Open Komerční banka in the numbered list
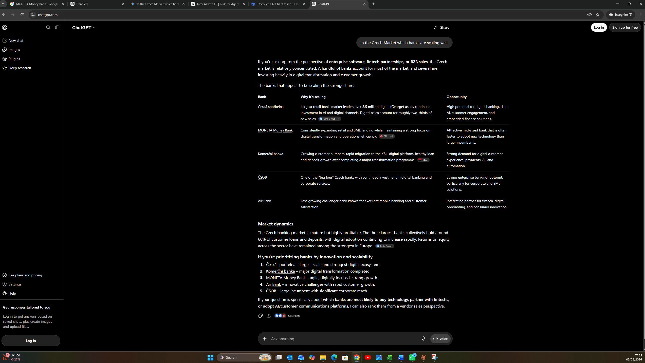The width and height of the screenshot is (645, 363). pyautogui.click(x=280, y=271)
